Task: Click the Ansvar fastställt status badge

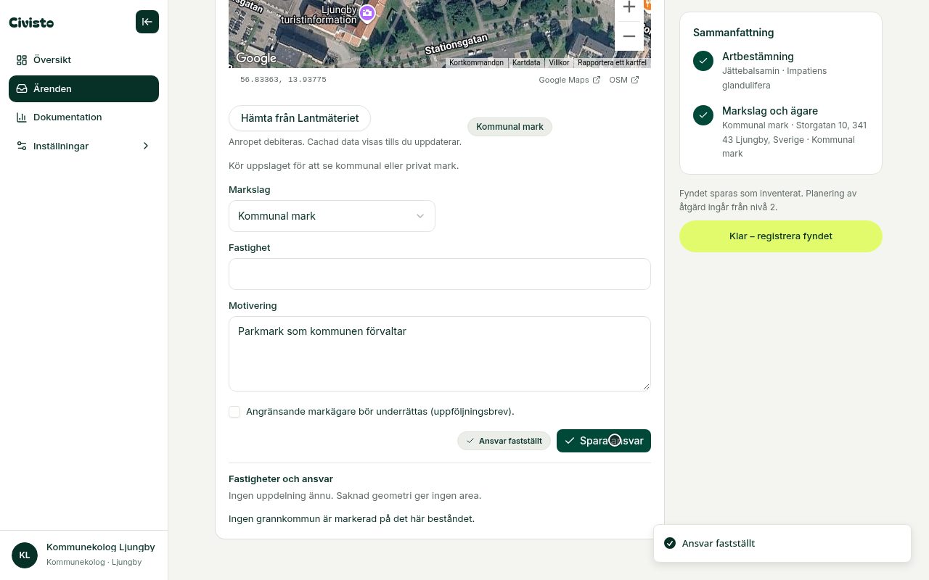Action: point(504,441)
